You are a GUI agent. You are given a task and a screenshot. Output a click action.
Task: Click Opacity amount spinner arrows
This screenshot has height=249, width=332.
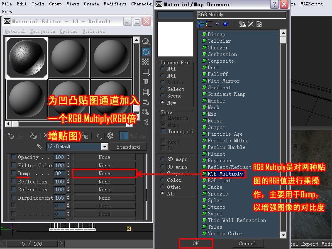[68, 157]
